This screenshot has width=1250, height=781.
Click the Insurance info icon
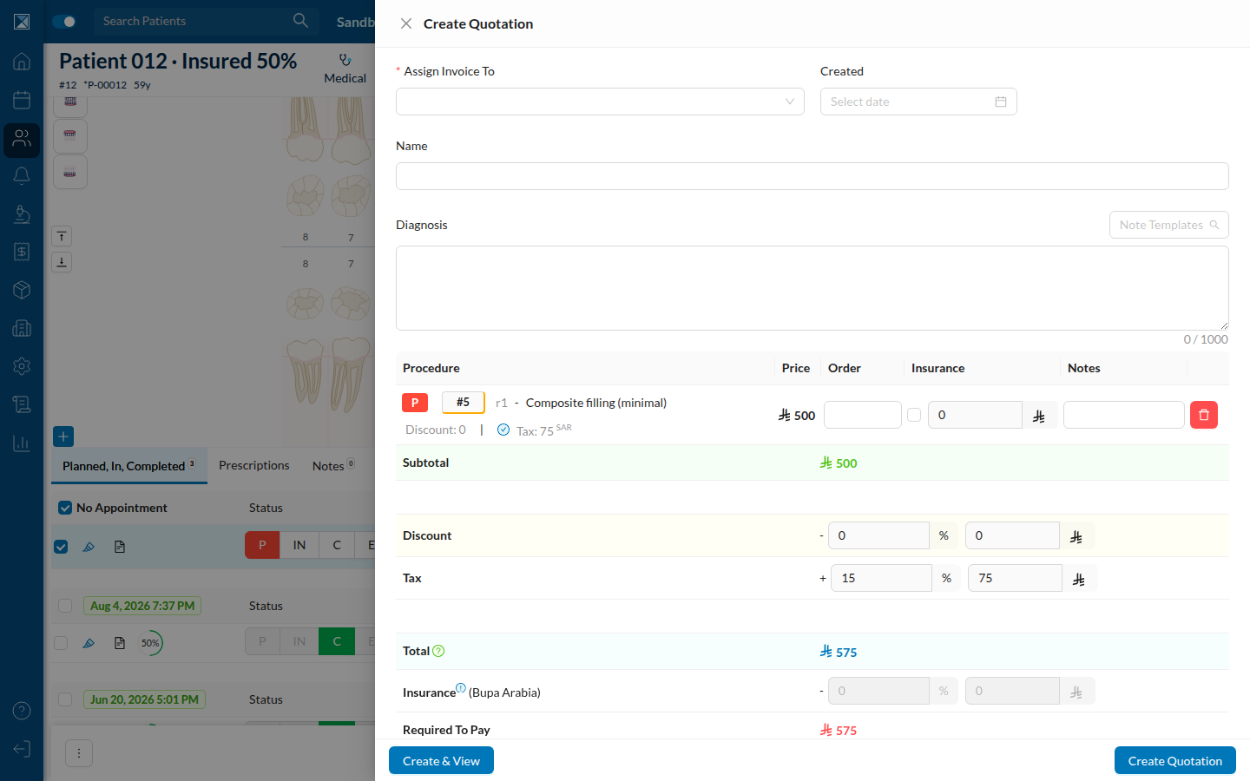click(461, 688)
